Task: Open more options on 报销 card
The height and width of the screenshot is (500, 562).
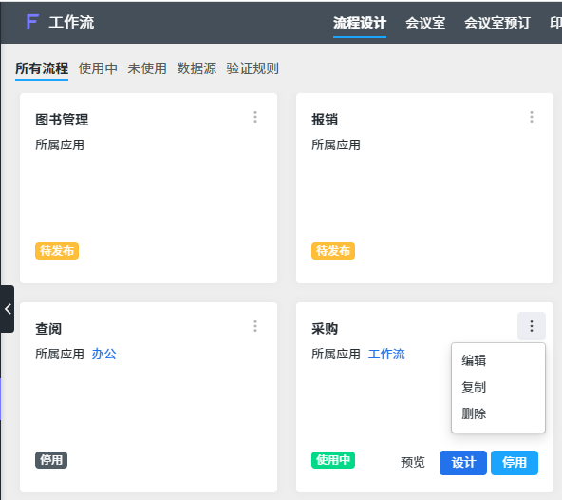Action: [x=532, y=117]
